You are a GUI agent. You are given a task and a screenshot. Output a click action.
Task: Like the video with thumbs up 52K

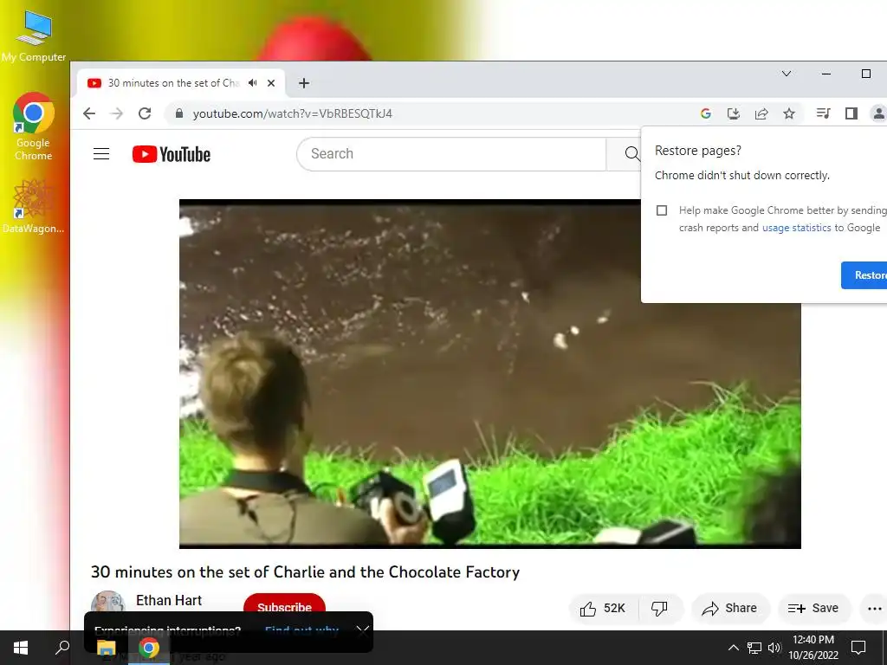(x=603, y=609)
